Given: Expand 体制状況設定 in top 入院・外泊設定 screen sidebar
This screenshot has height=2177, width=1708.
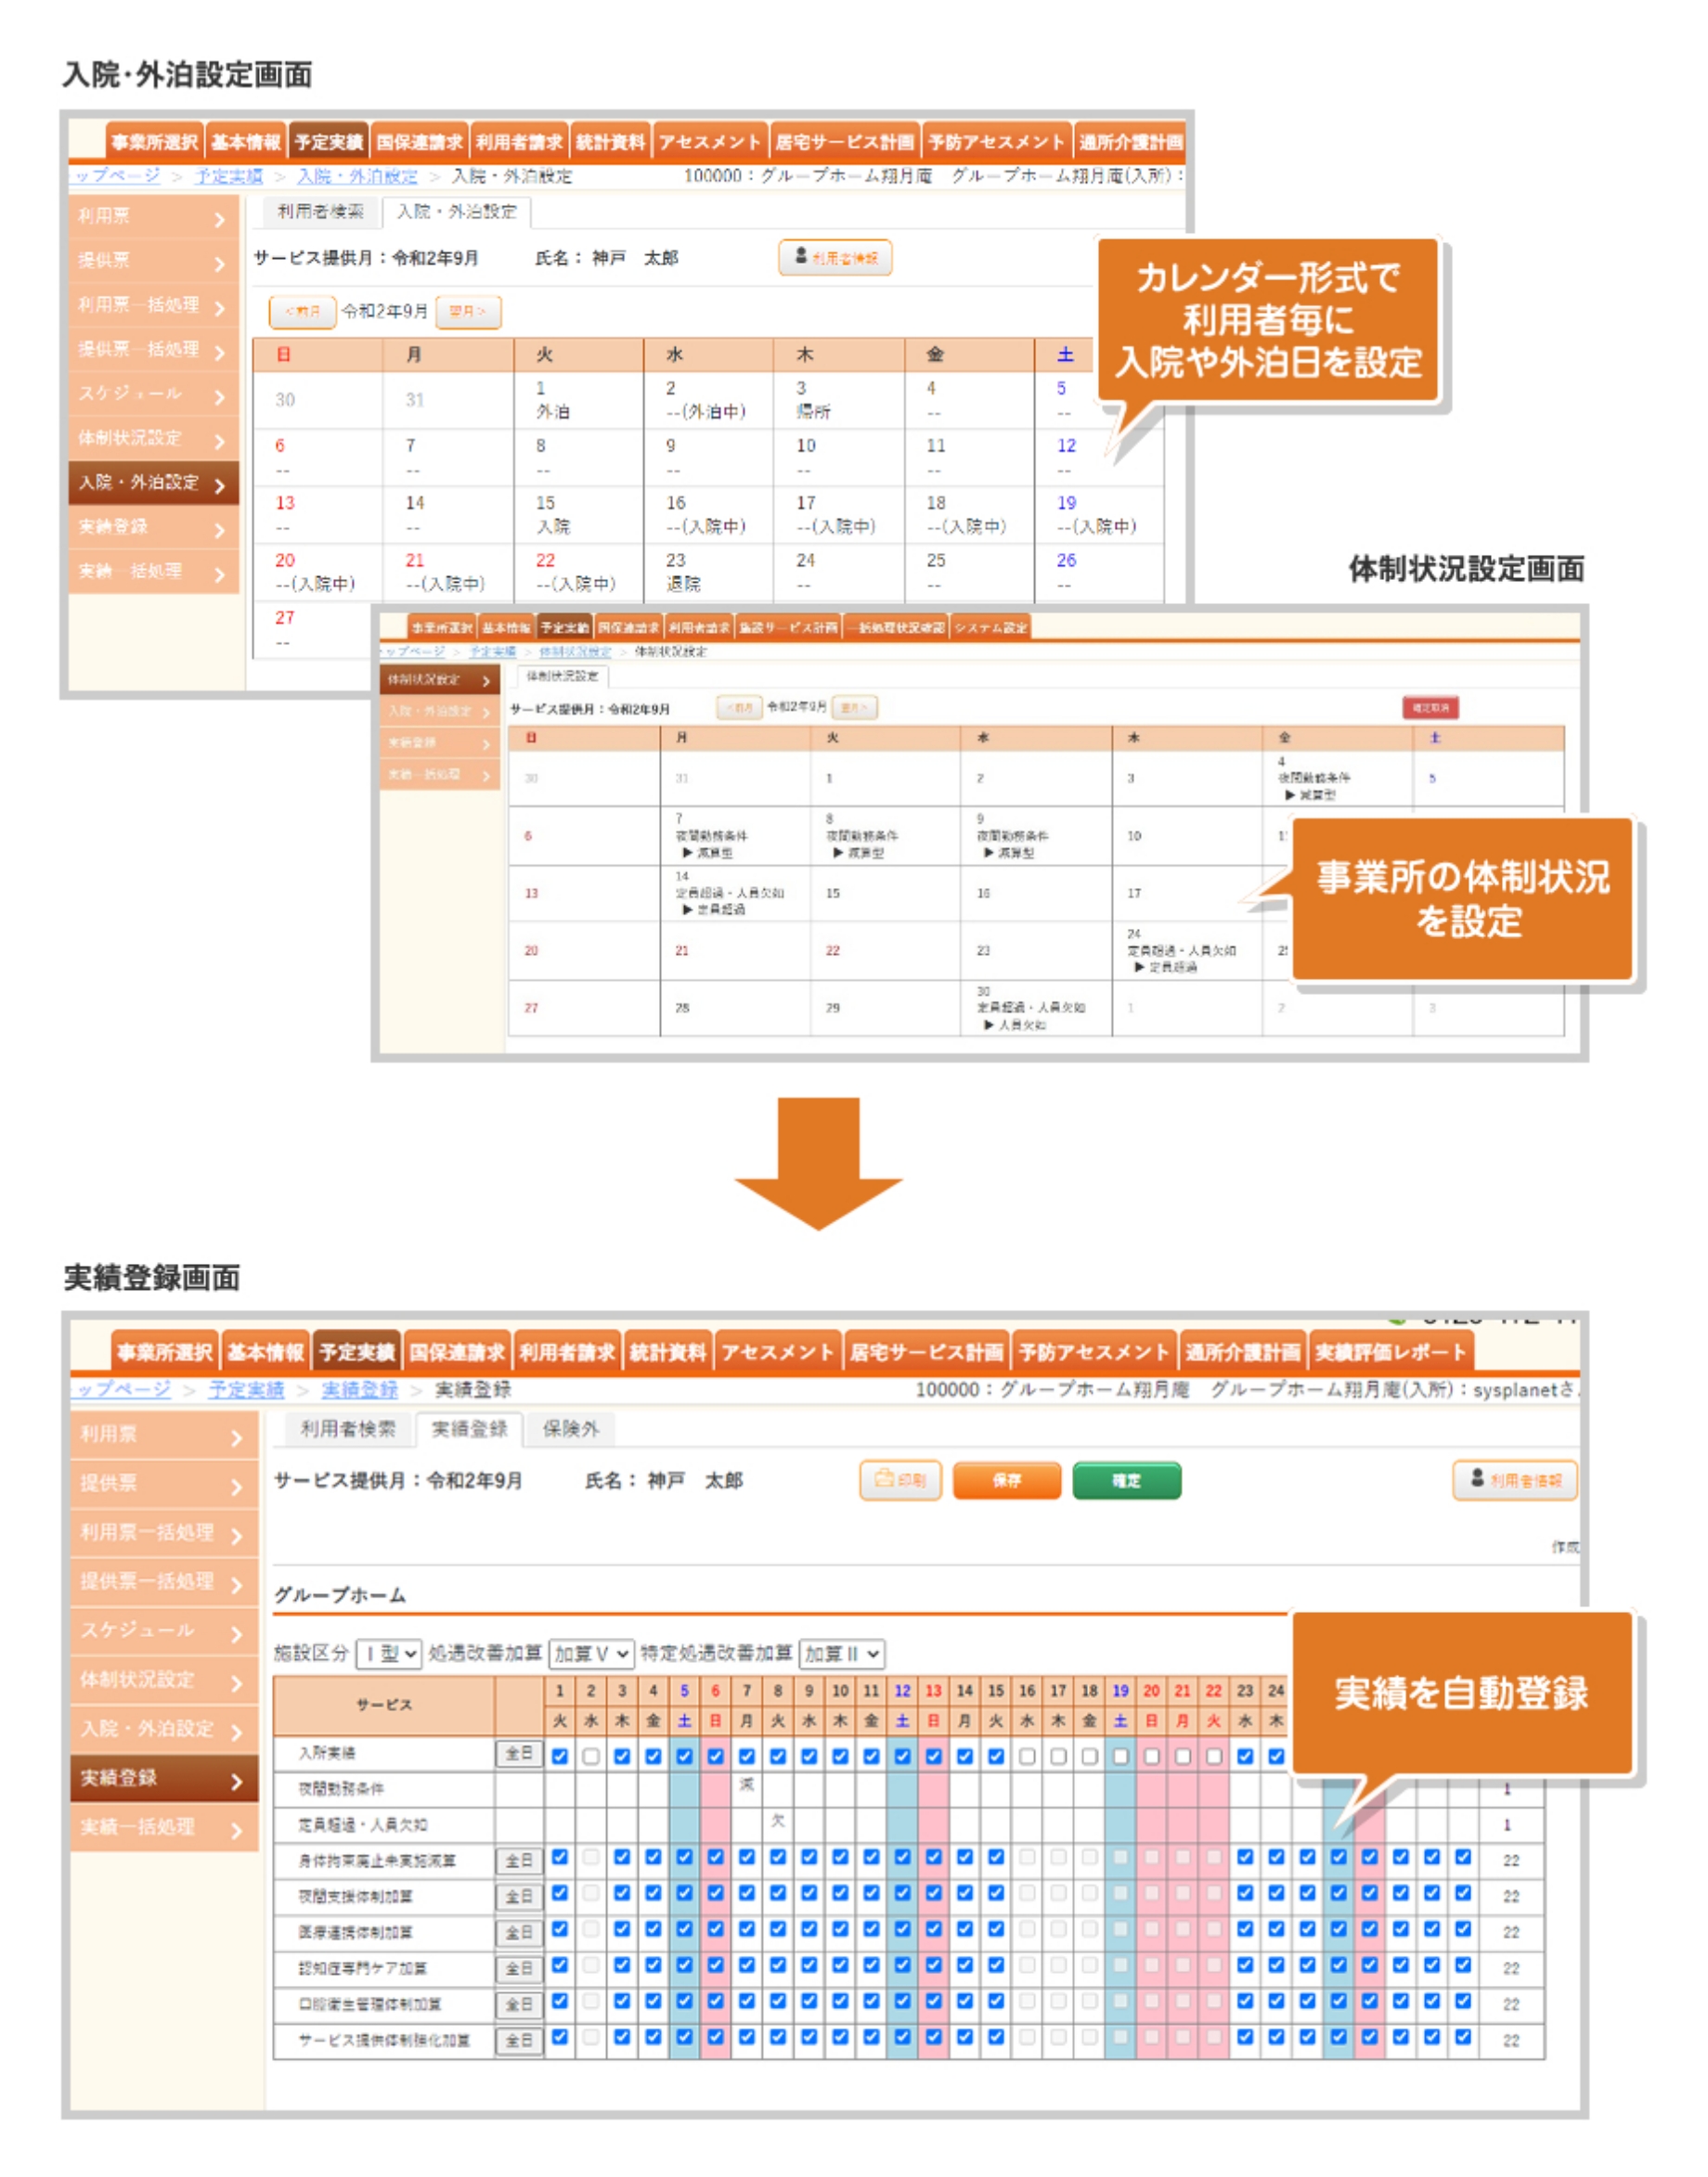Looking at the screenshot, I should [x=154, y=439].
